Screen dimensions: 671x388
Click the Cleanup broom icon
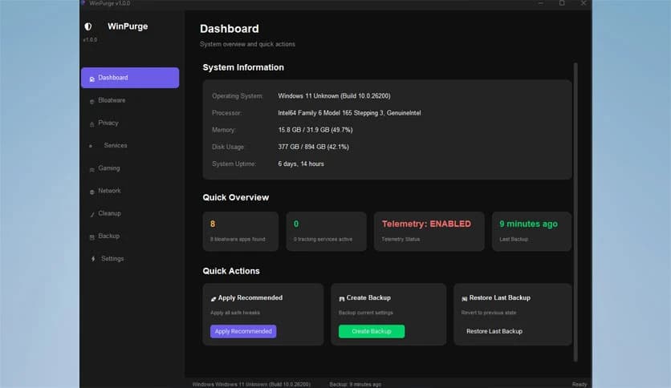tap(92, 214)
